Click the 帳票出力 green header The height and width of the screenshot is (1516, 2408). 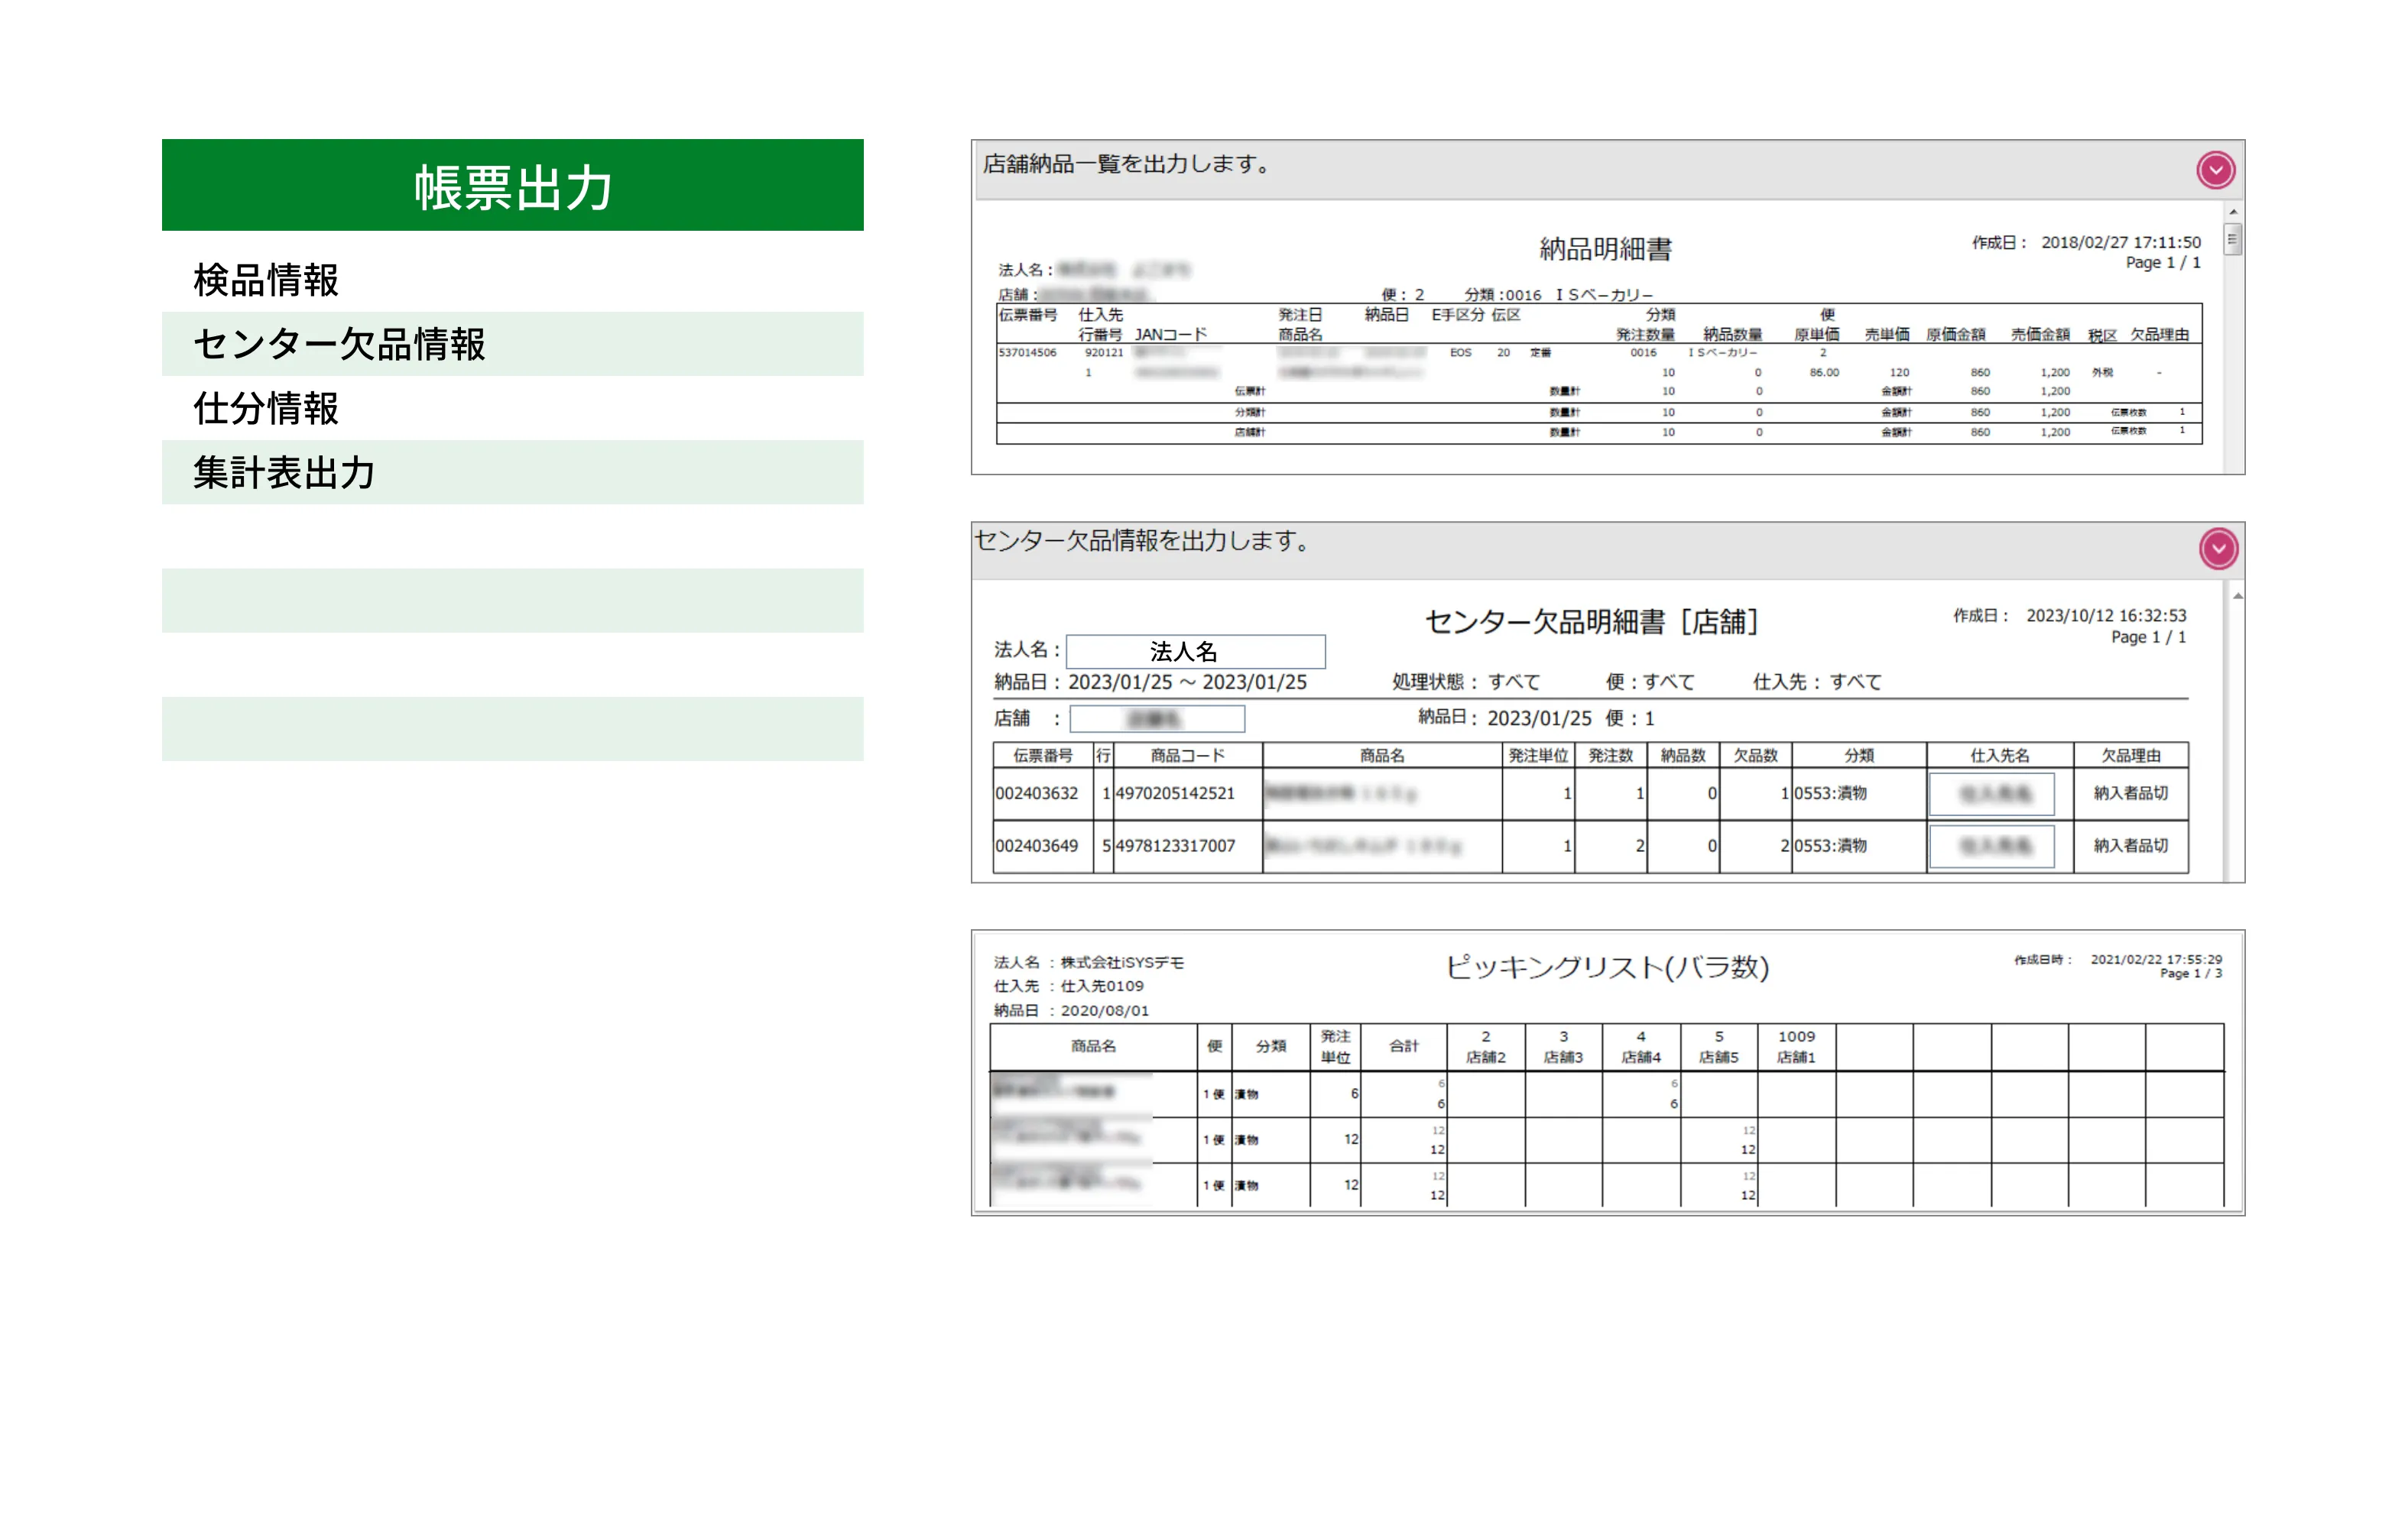512,186
